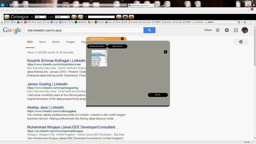Click the Clear Search button
256x144 pixels.
(117, 46)
